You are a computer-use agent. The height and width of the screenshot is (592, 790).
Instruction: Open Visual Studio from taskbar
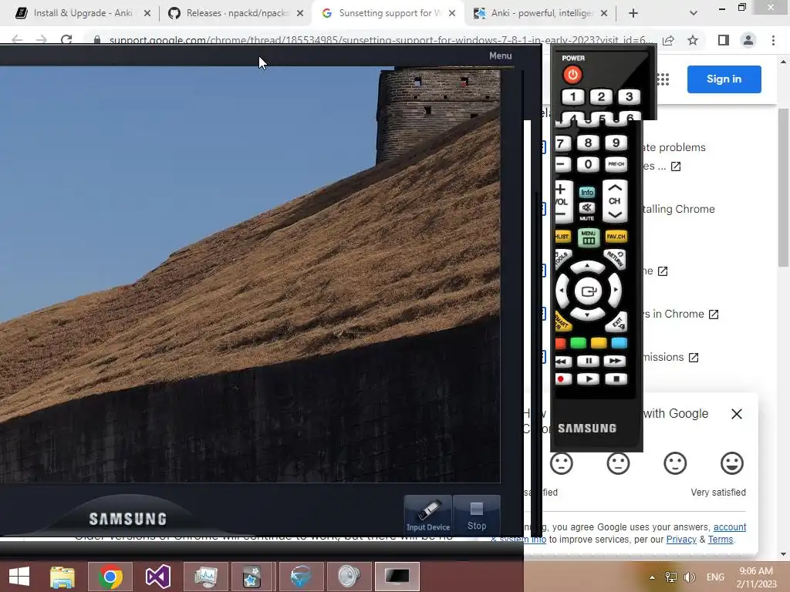click(x=157, y=577)
